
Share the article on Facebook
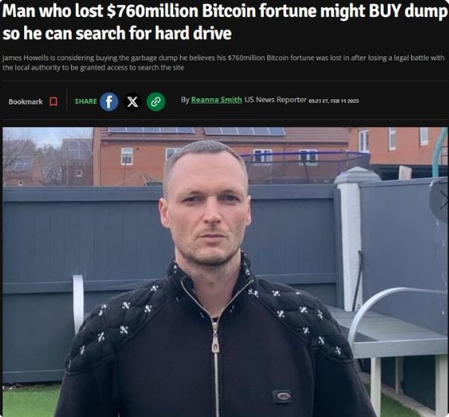point(109,101)
